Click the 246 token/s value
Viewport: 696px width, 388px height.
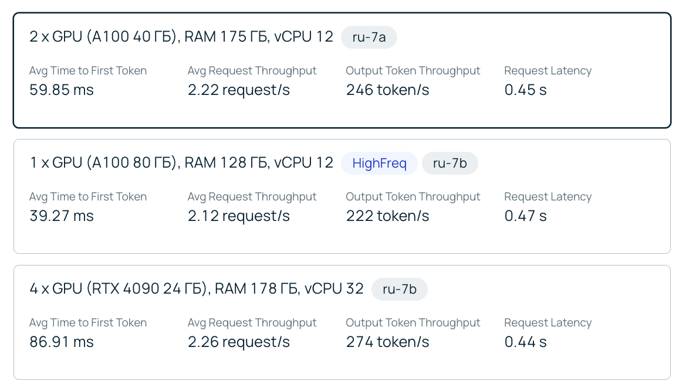(x=387, y=90)
